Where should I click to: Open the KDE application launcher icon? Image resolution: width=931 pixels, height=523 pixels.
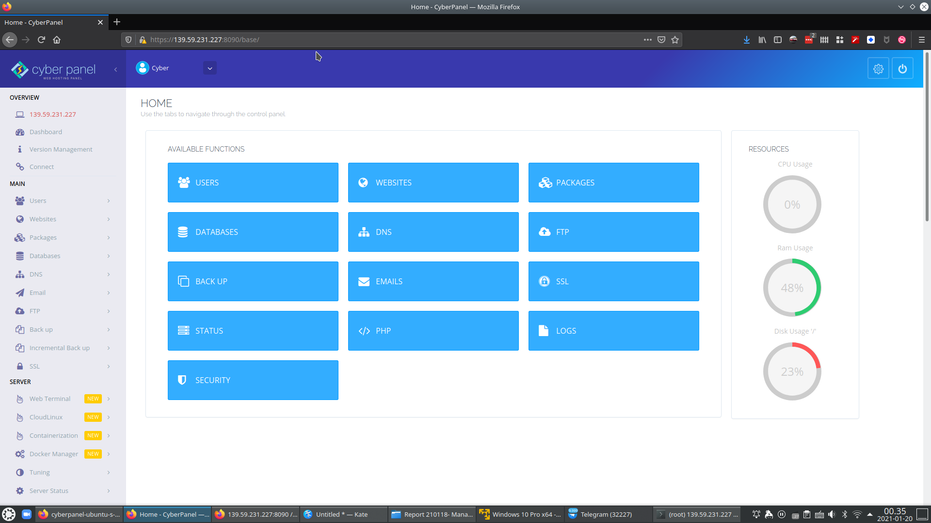(x=9, y=514)
